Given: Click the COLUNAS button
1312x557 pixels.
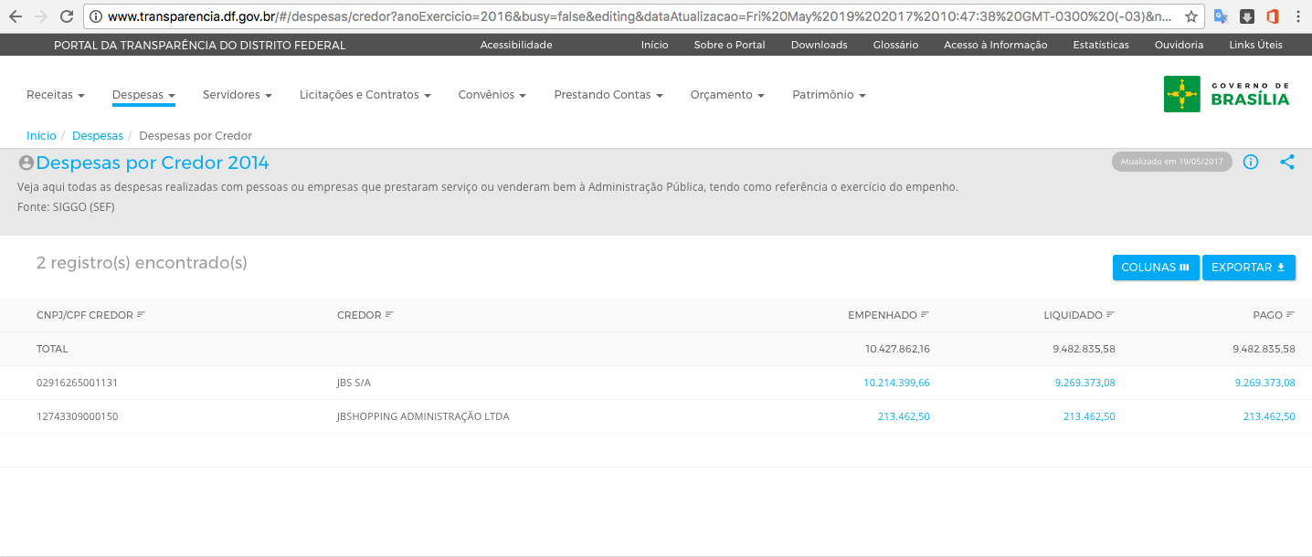Looking at the screenshot, I should click(x=1155, y=268).
